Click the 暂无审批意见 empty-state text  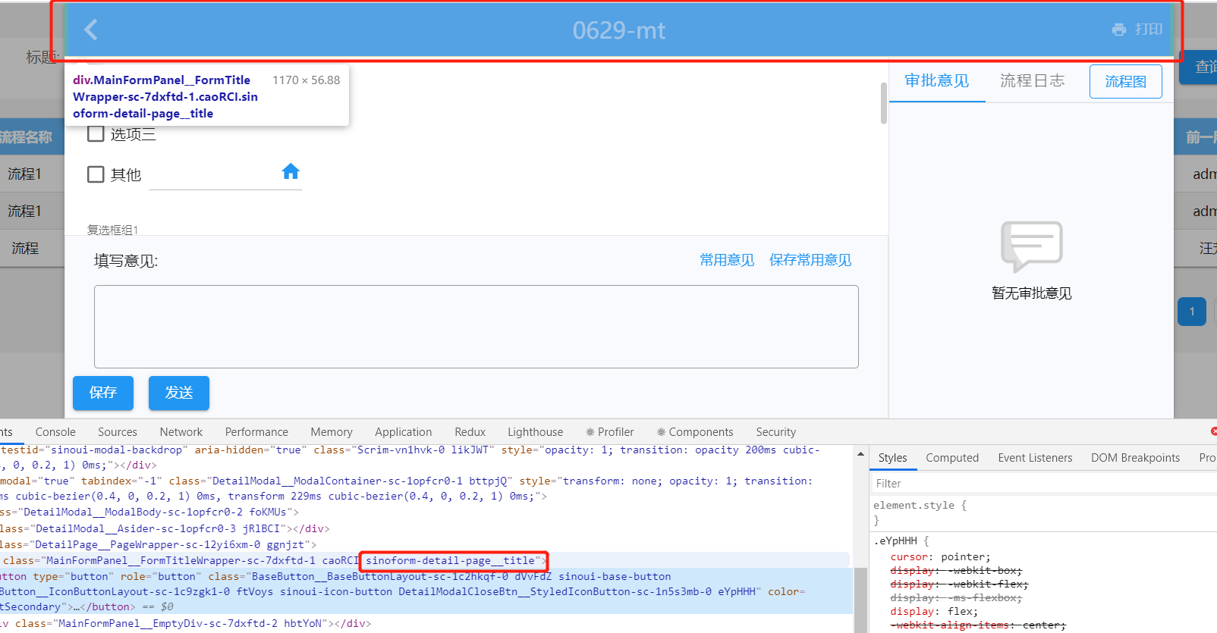point(1031,293)
